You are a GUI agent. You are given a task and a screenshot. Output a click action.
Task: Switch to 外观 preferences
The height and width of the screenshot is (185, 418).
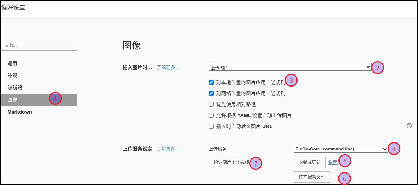13,76
